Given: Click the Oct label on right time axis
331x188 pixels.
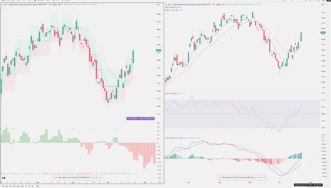Looking at the screenshot, I should click(279, 182).
